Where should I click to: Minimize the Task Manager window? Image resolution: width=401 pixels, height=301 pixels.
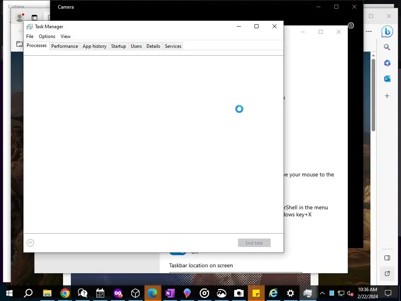(x=239, y=26)
